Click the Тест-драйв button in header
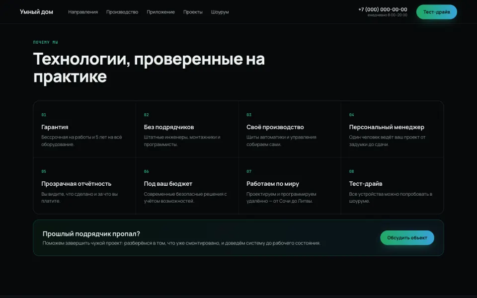 pos(437,12)
